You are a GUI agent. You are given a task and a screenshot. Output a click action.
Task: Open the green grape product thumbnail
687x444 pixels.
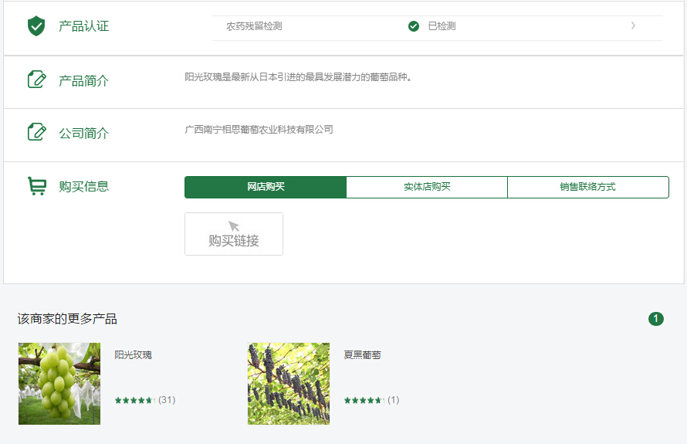point(59,384)
